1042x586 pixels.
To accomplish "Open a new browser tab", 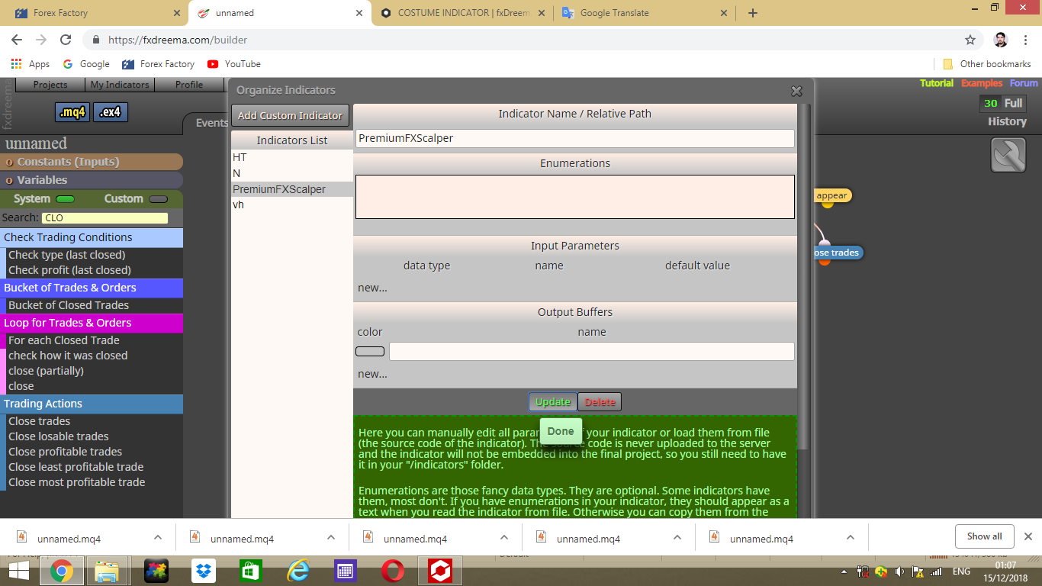I will tap(753, 13).
